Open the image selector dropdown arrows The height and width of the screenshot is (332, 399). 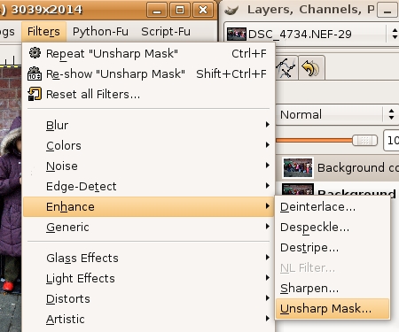pos(395,34)
